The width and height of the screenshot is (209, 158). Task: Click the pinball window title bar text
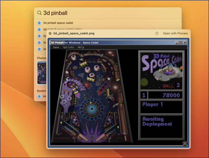pyautogui.click(x=75, y=43)
